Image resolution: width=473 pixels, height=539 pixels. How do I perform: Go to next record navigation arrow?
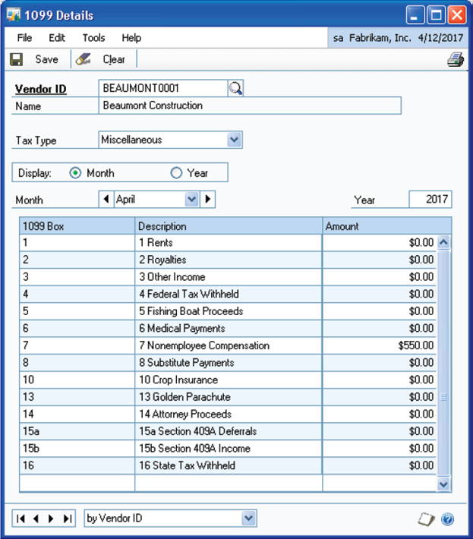[52, 519]
